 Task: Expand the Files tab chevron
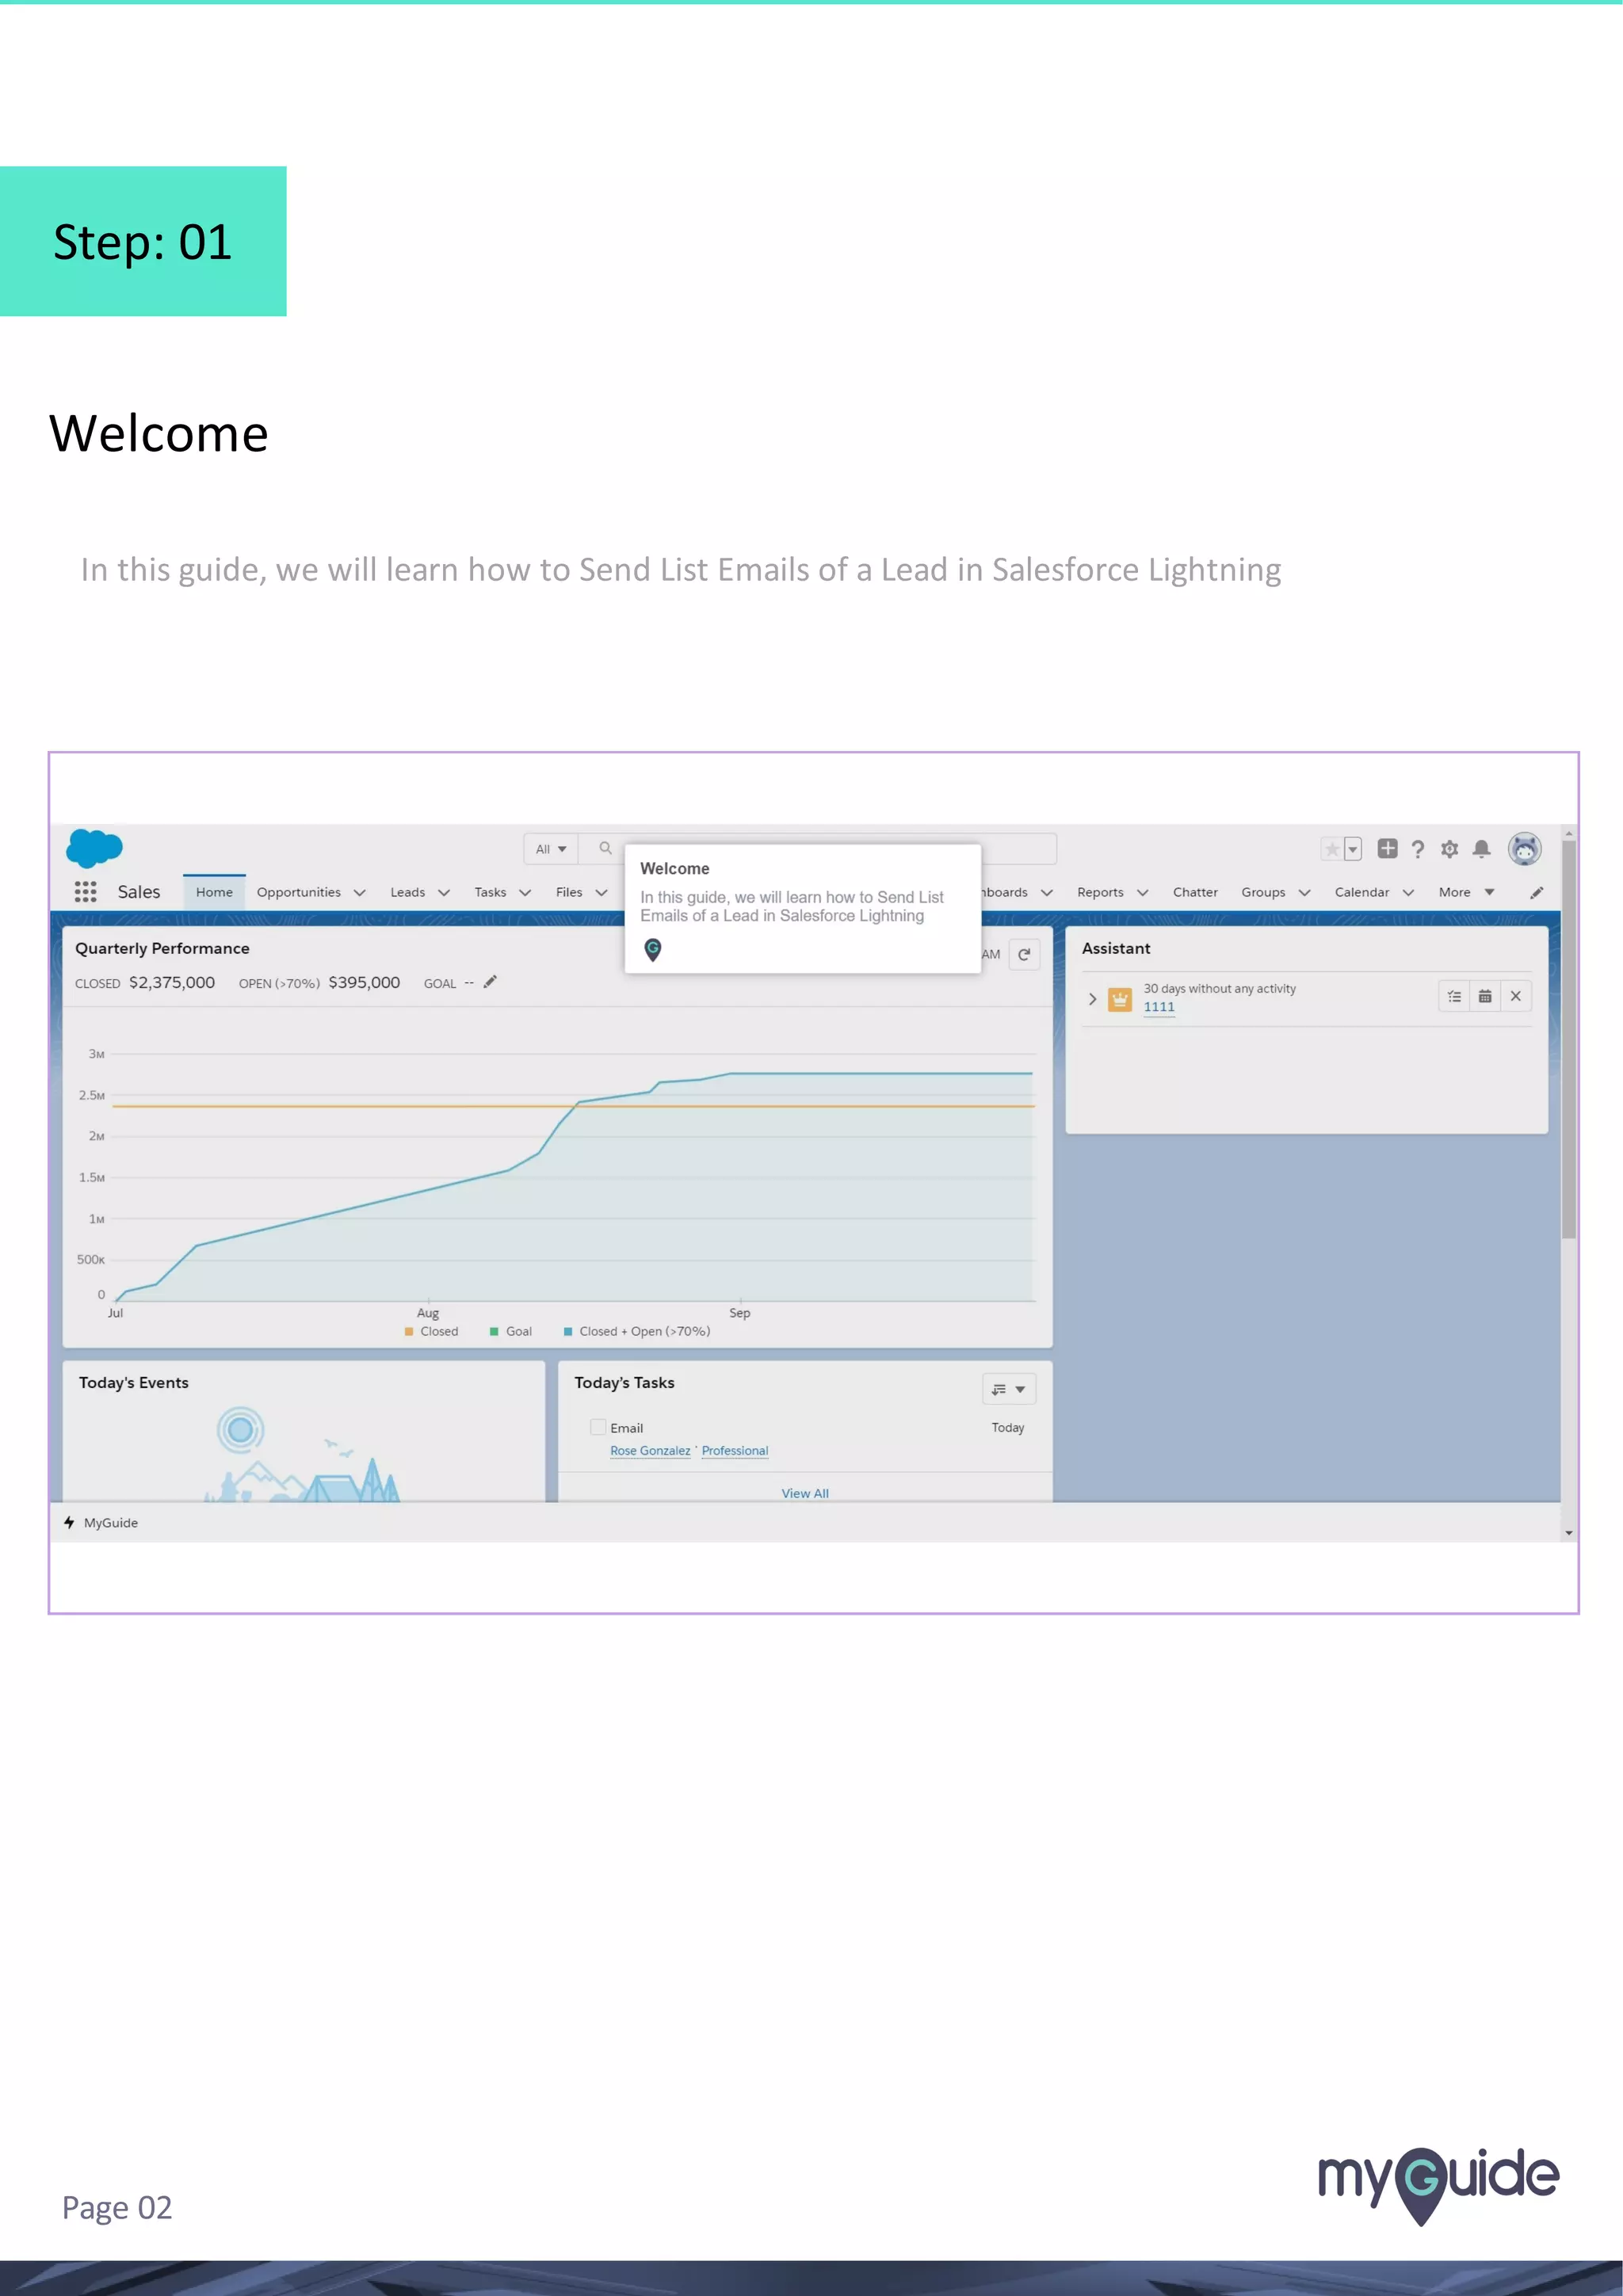point(601,893)
